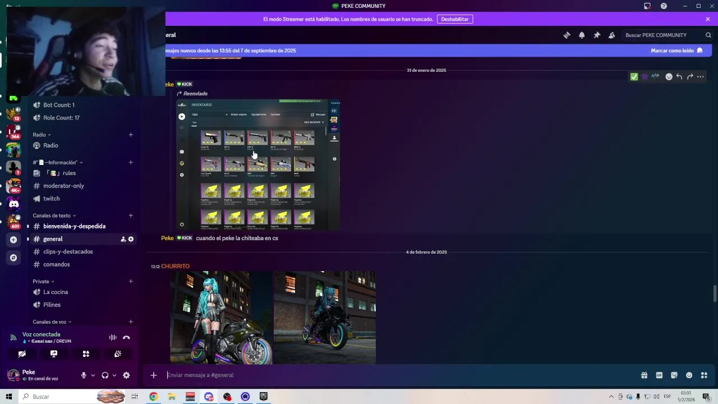Open noise suppression waveform settings

(113, 337)
